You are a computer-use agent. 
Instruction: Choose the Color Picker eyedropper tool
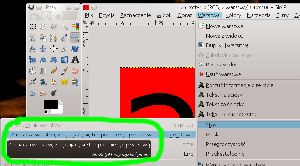click(x=64, y=37)
